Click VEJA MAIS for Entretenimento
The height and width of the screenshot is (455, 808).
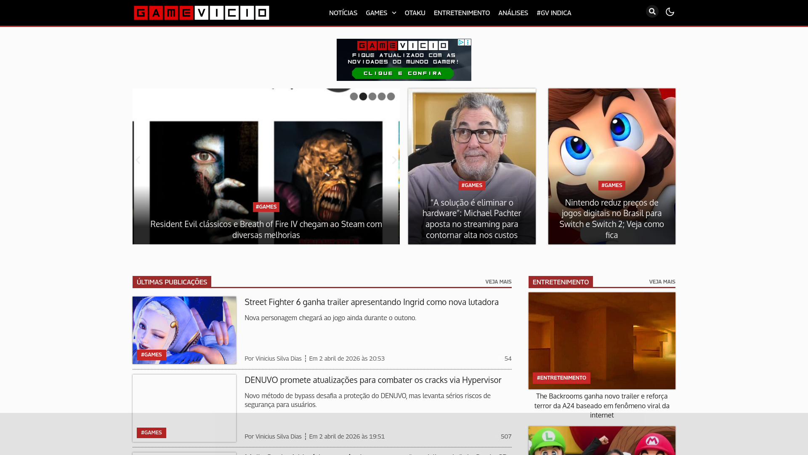click(662, 282)
